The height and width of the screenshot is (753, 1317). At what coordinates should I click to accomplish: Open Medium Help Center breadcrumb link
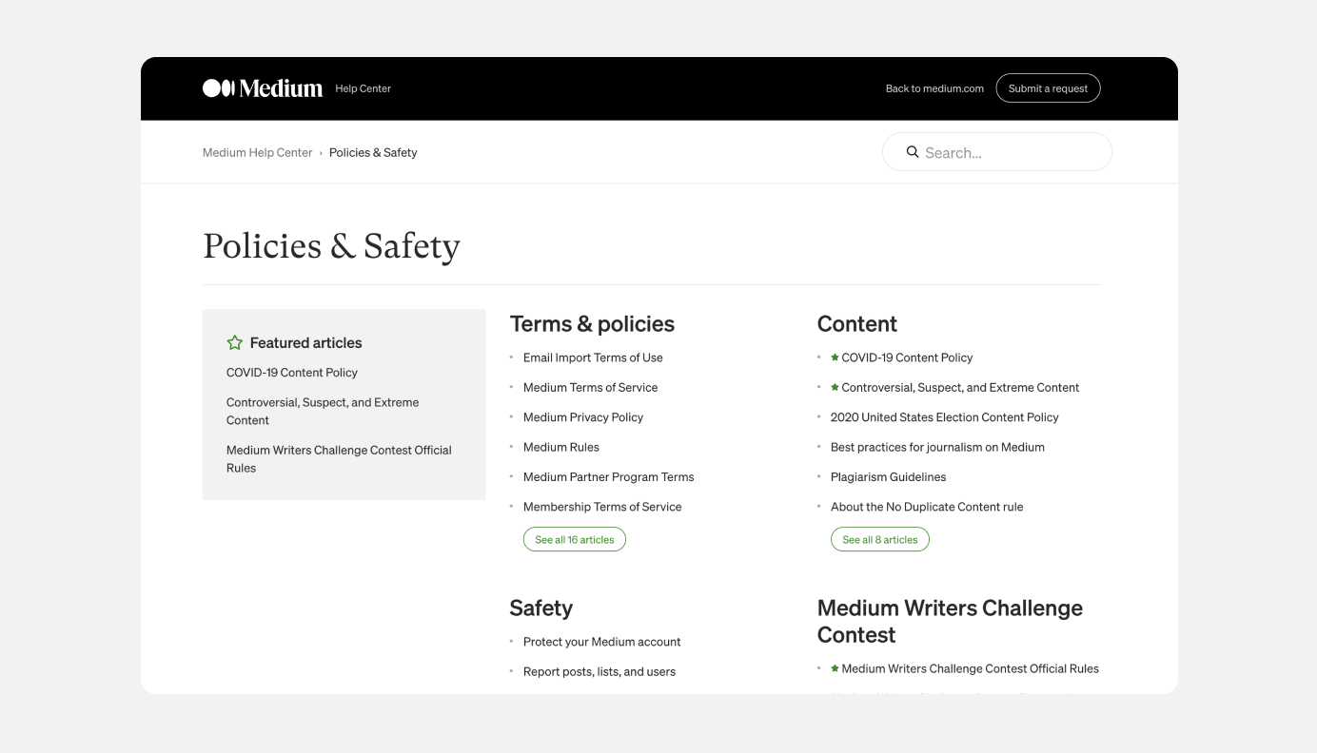click(x=257, y=152)
